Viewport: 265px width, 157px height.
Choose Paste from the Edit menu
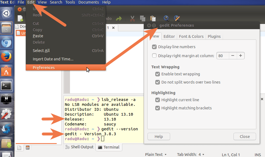click(x=66, y=36)
